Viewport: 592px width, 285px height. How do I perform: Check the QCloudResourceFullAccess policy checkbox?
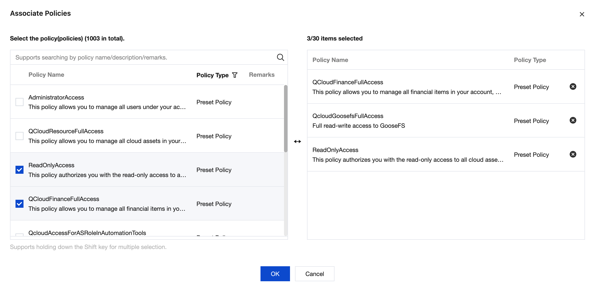coord(19,136)
